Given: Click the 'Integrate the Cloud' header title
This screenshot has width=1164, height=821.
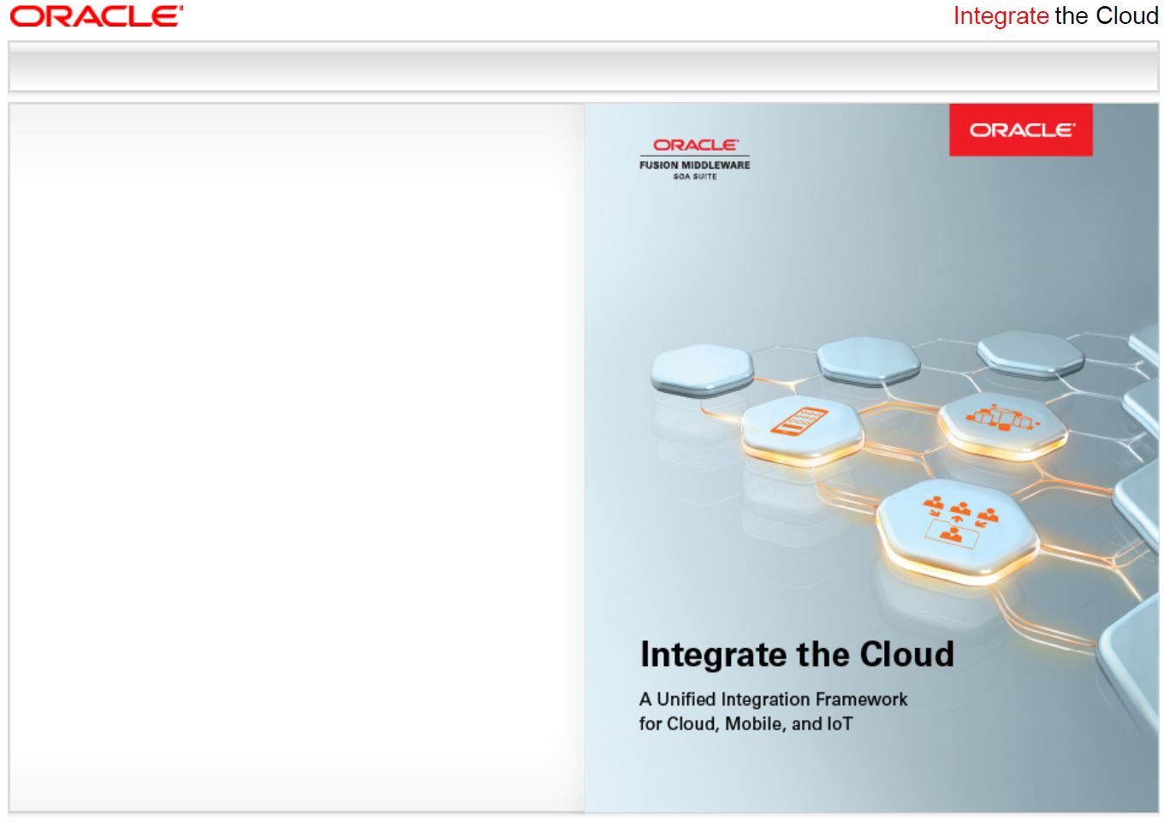Looking at the screenshot, I should point(1055,16).
